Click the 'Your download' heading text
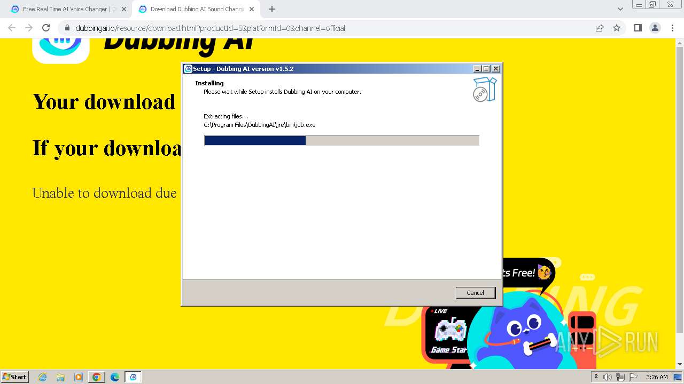Image resolution: width=684 pixels, height=384 pixels. pyautogui.click(x=104, y=101)
